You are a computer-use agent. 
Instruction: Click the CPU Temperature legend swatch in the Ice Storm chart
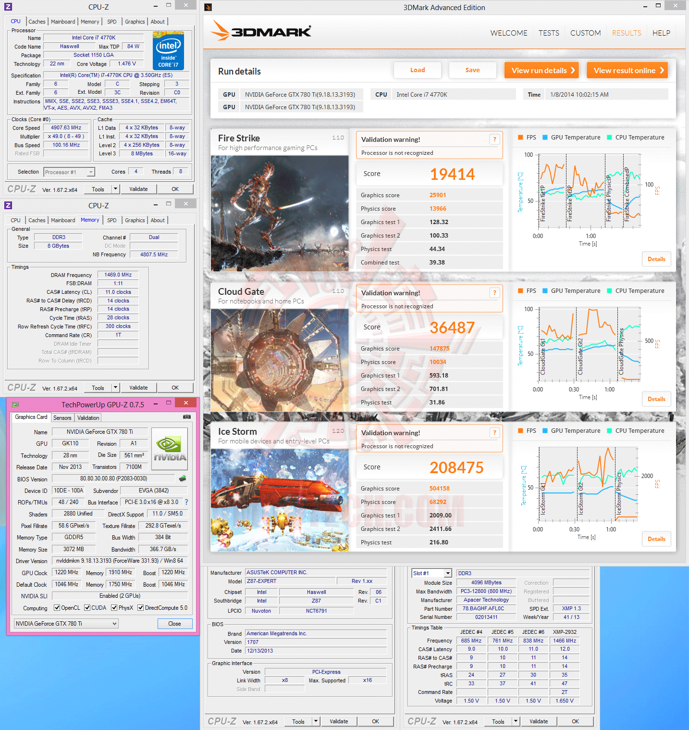pos(609,431)
